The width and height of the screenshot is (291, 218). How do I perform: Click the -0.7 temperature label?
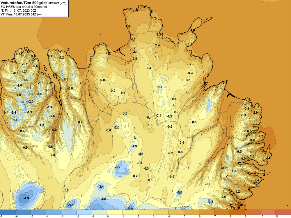coord(224,168)
